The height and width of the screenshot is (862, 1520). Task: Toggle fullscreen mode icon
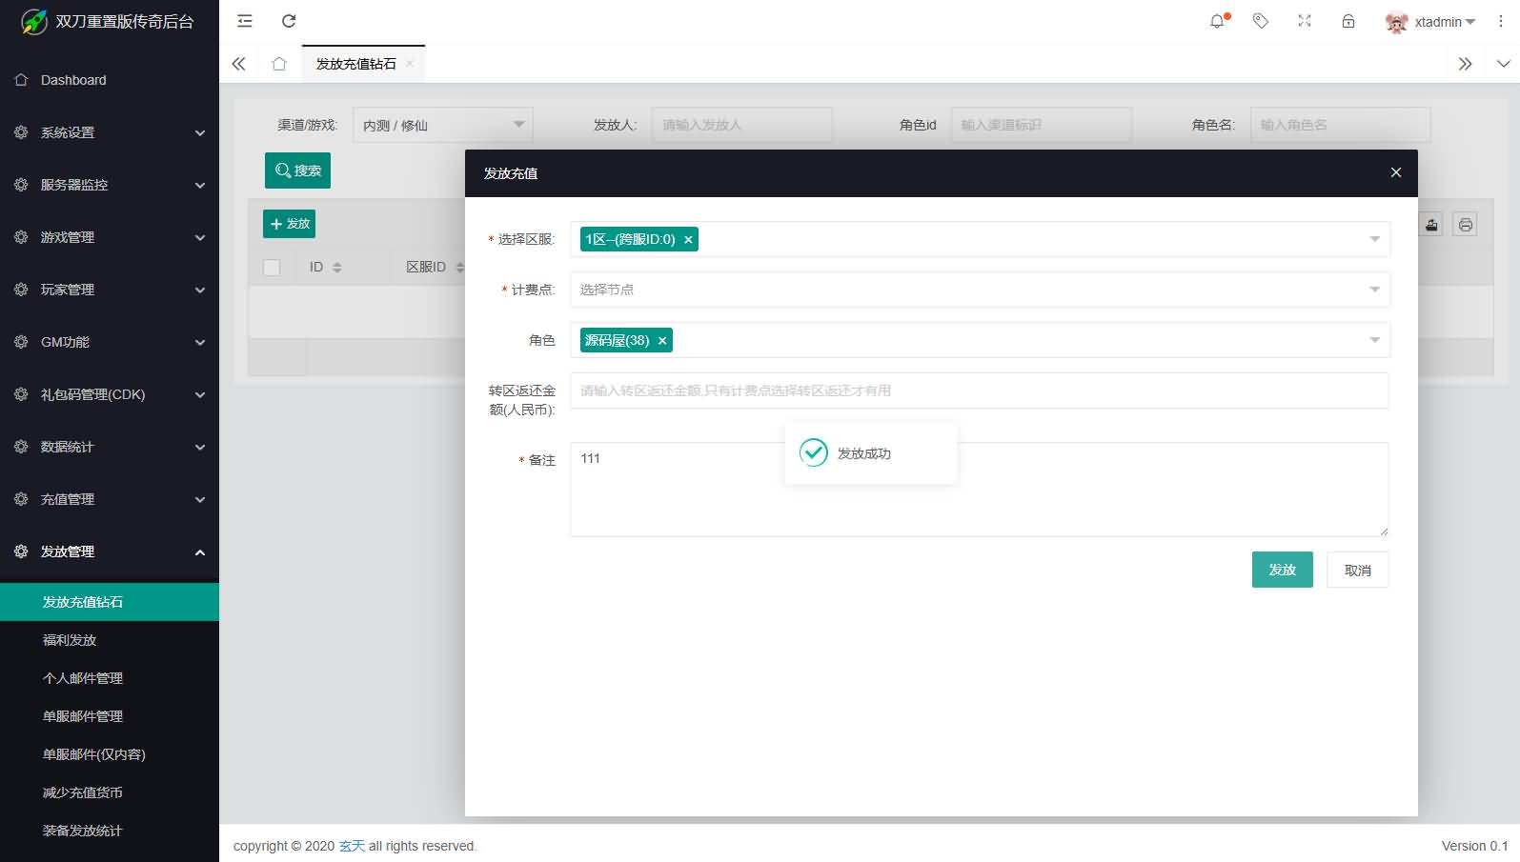1305,21
